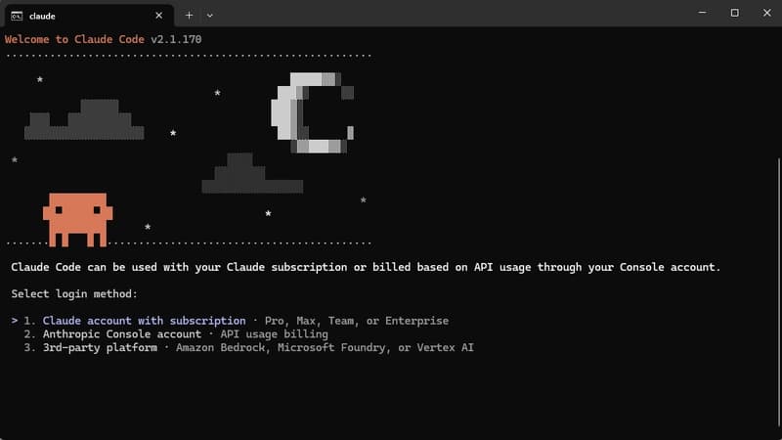The height and width of the screenshot is (440, 782).
Task: Close the claude tab
Action: pyautogui.click(x=158, y=16)
